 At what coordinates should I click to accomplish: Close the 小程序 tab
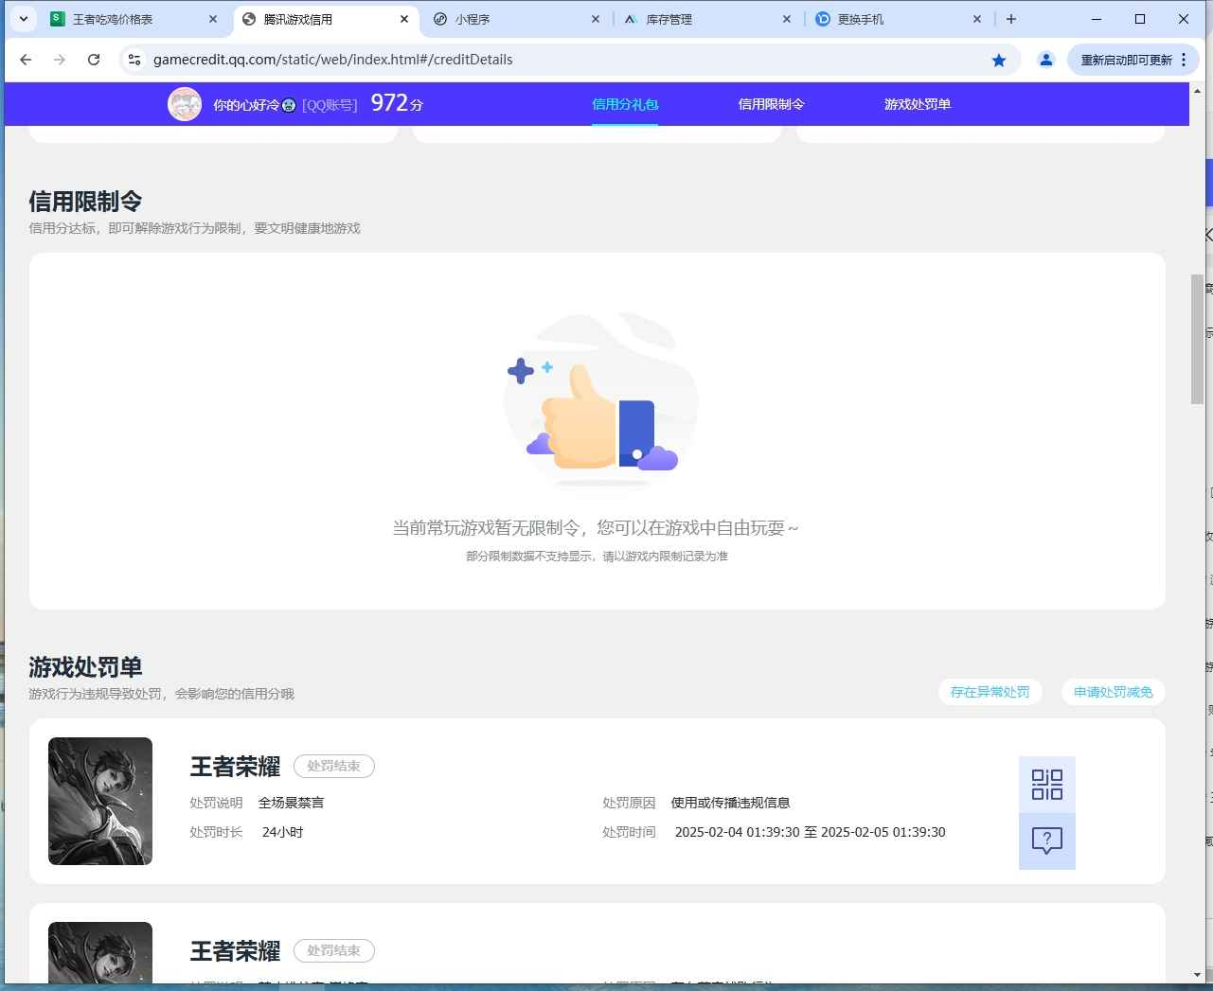coord(596,19)
